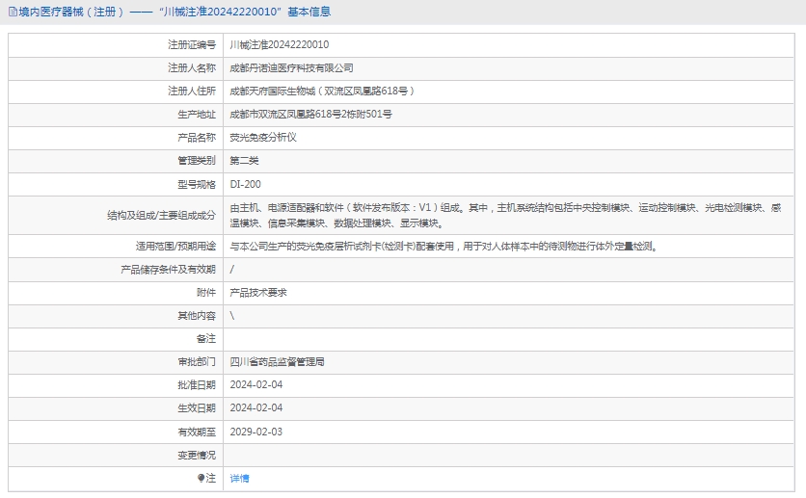Click attachment value 产品技术要求
This screenshot has width=806, height=498.
coord(258,292)
